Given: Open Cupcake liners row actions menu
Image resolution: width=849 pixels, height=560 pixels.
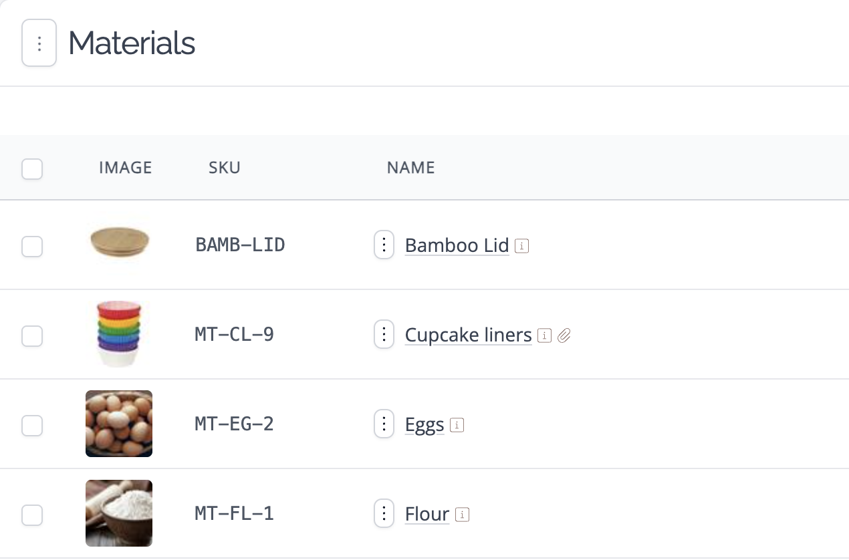Looking at the screenshot, I should pos(384,335).
